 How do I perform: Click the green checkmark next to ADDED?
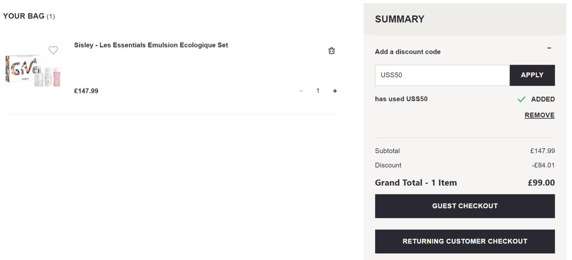[x=521, y=99]
